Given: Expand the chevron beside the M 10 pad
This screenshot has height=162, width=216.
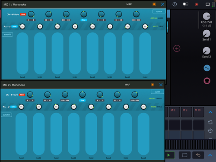Looking at the screenshot, I should 210,112.
